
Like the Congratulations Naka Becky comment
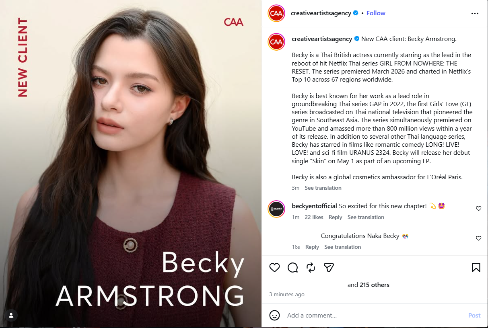pos(478,238)
